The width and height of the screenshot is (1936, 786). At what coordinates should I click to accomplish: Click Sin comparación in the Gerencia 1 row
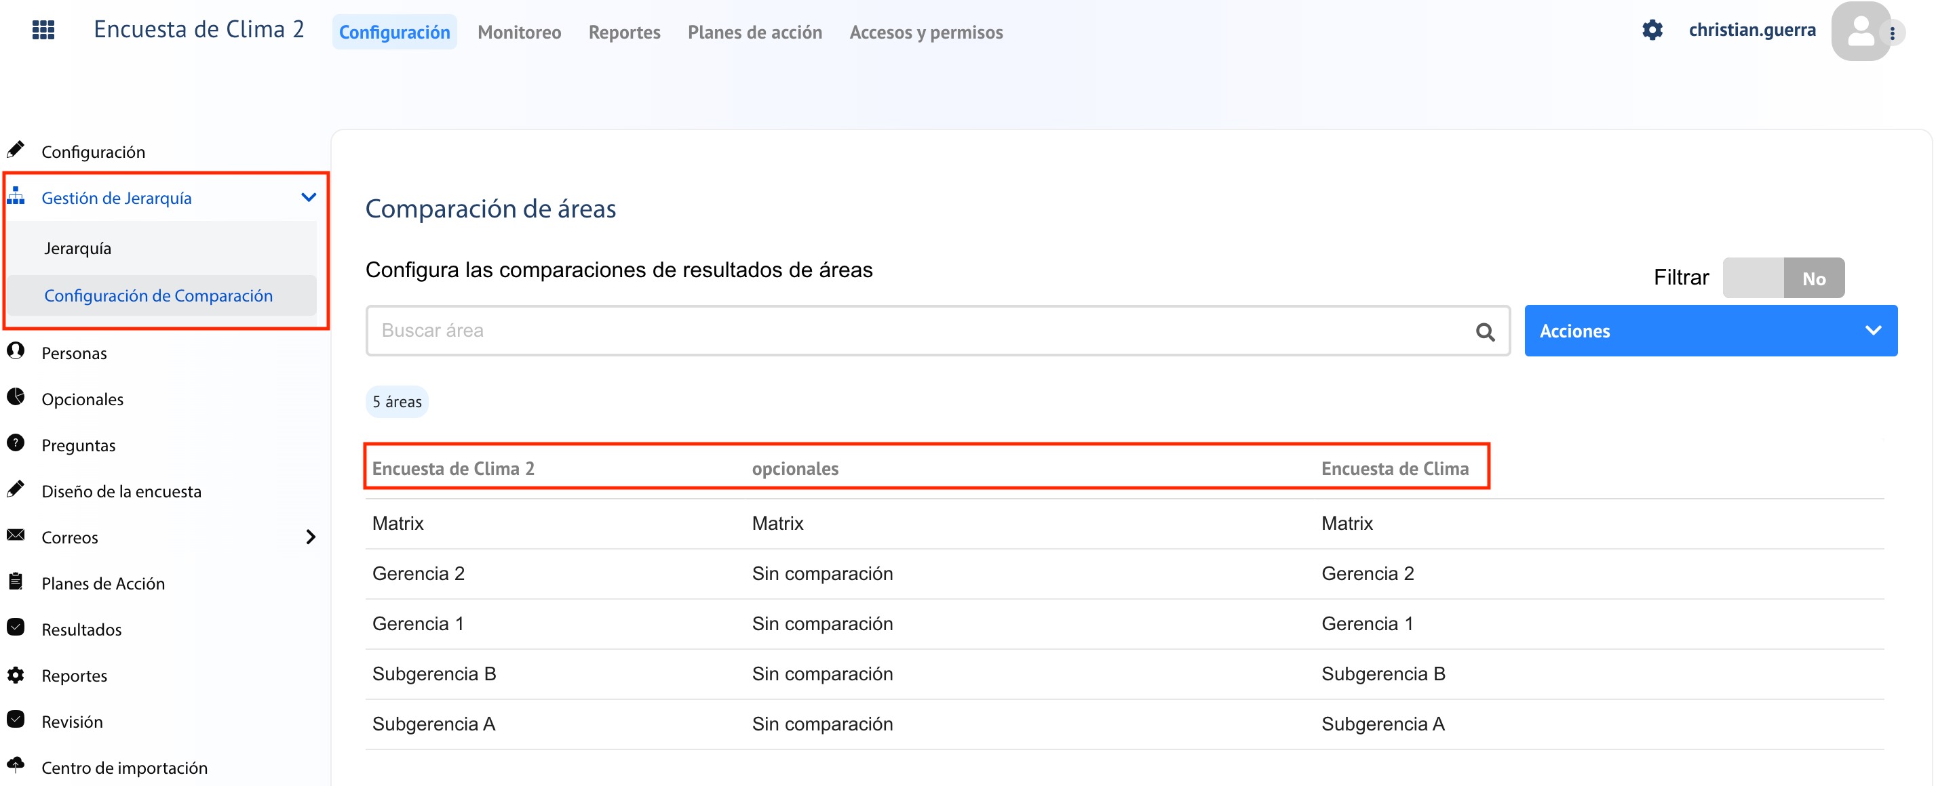coord(821,624)
